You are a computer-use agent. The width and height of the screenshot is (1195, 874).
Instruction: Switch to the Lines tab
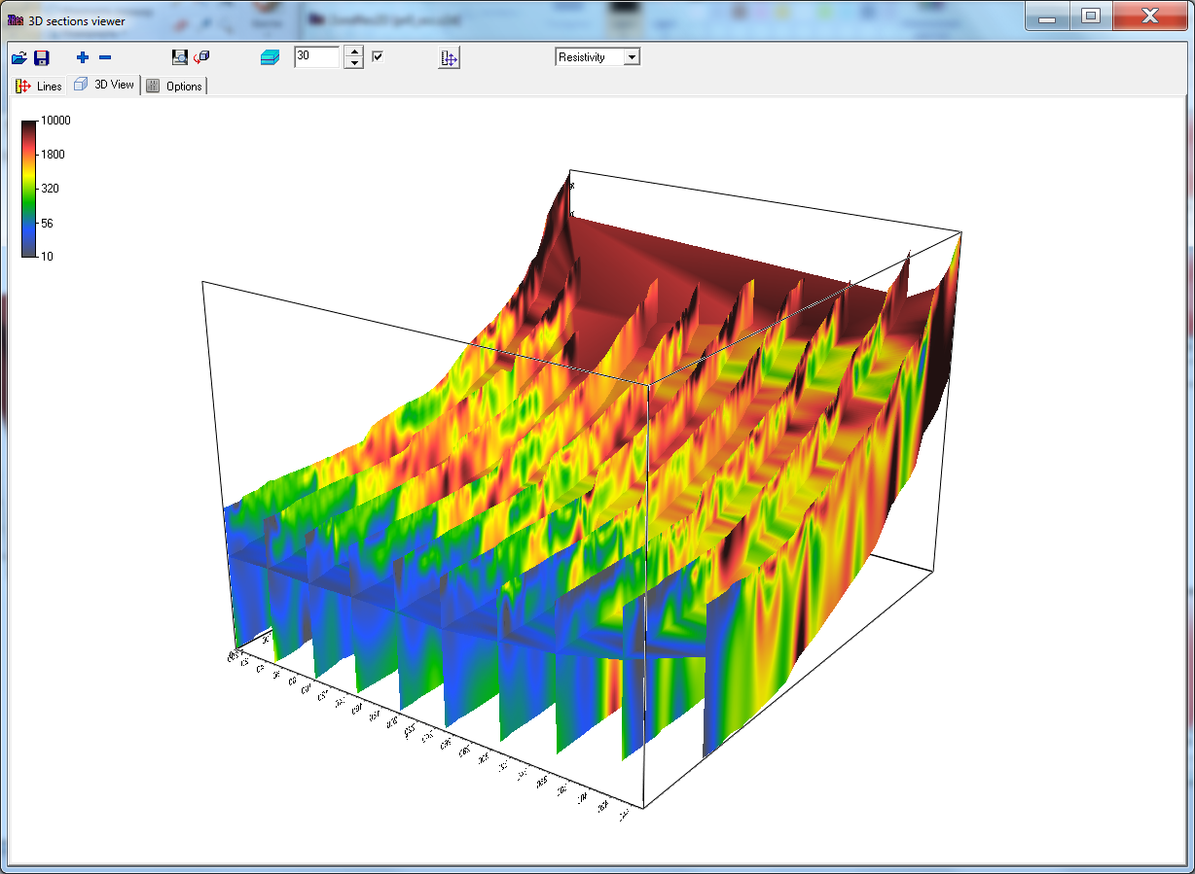click(39, 87)
